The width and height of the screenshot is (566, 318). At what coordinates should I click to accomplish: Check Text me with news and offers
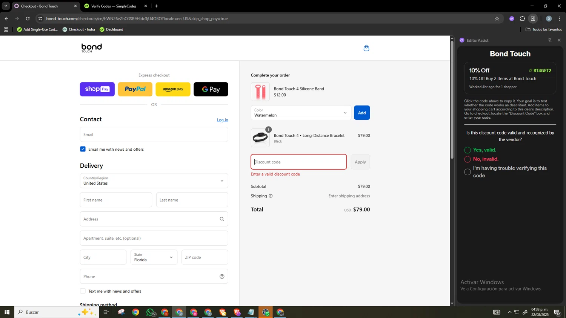tap(83, 291)
